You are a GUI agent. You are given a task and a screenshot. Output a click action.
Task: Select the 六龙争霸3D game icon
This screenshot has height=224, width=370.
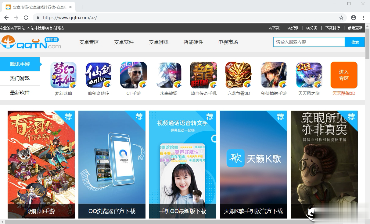point(239,75)
